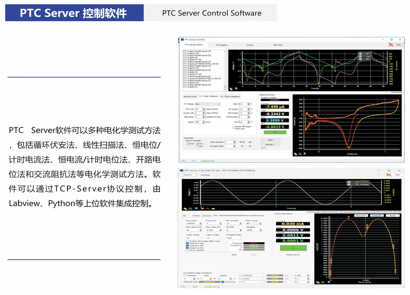This screenshot has width=410, height=295.
Task: Click the green fit icon under the Nyquist plot
Action: 323,282
